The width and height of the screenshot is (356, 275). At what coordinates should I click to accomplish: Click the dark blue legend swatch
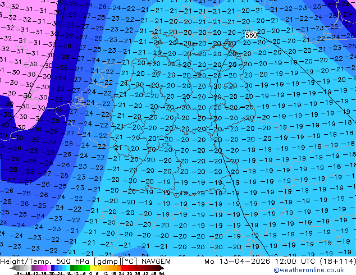pyautogui.click(x=53, y=268)
